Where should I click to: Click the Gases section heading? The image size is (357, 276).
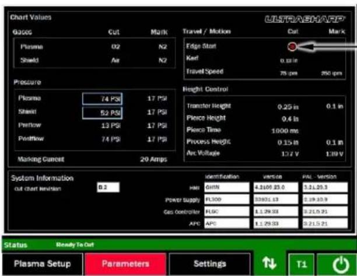[22, 32]
